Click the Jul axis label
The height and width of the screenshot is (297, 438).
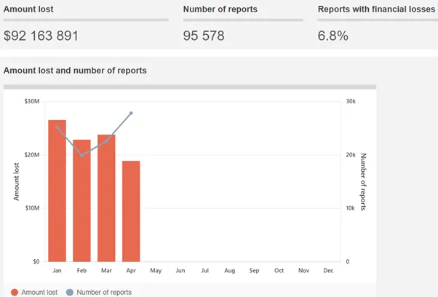click(205, 271)
